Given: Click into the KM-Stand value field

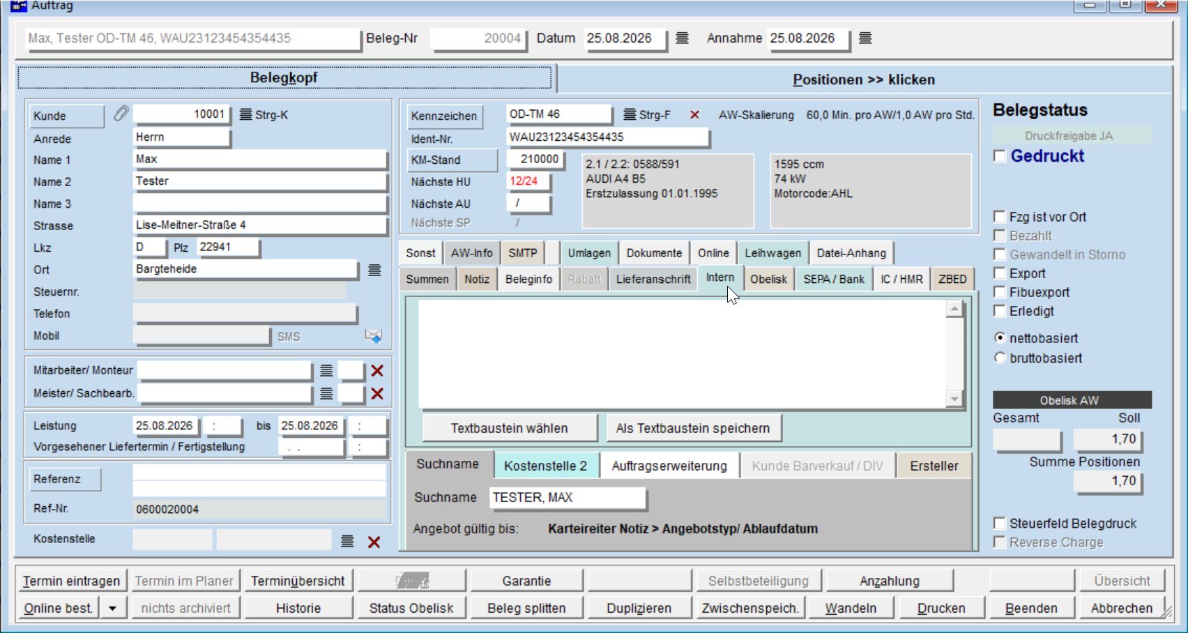Looking at the screenshot, I should pos(535,159).
